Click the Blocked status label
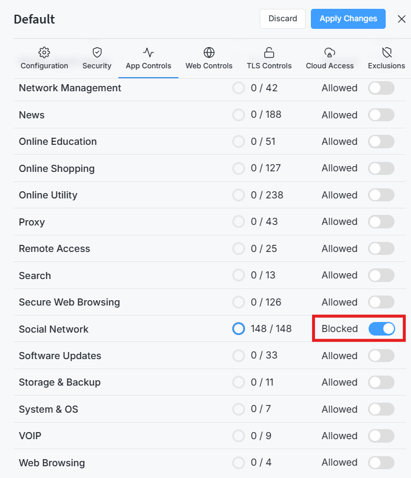This screenshot has height=478, width=411. 340,328
